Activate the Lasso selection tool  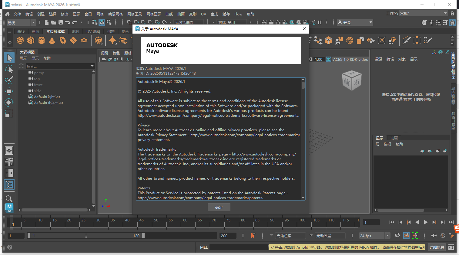tap(9, 69)
